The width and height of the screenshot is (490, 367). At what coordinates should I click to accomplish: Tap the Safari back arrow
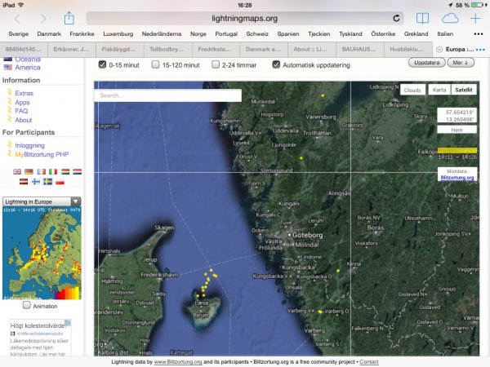click(18, 18)
